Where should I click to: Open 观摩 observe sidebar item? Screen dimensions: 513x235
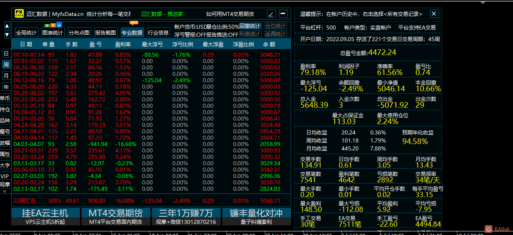pyautogui.click(x=5, y=184)
